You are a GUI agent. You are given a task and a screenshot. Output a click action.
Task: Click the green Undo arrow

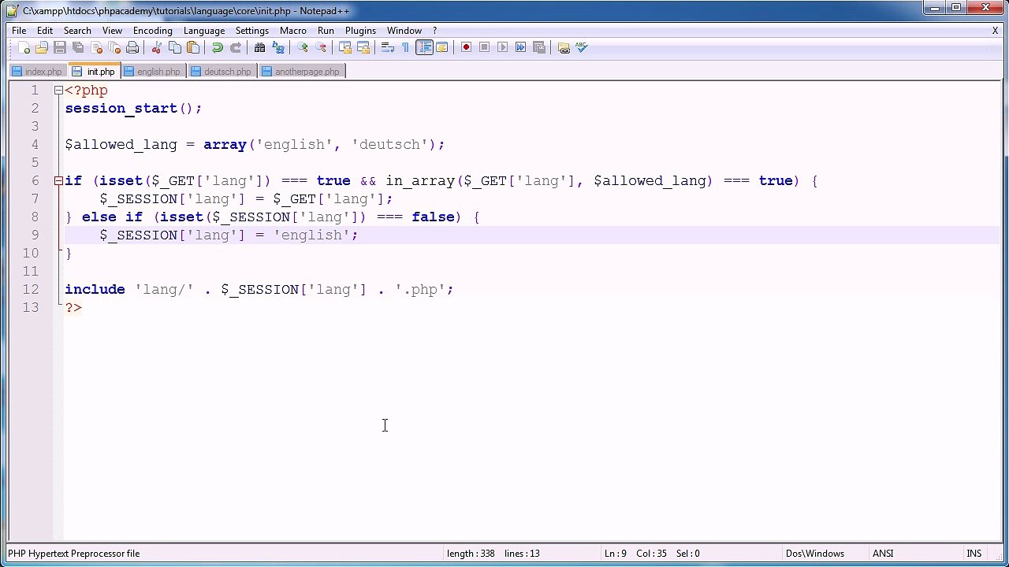(x=217, y=48)
